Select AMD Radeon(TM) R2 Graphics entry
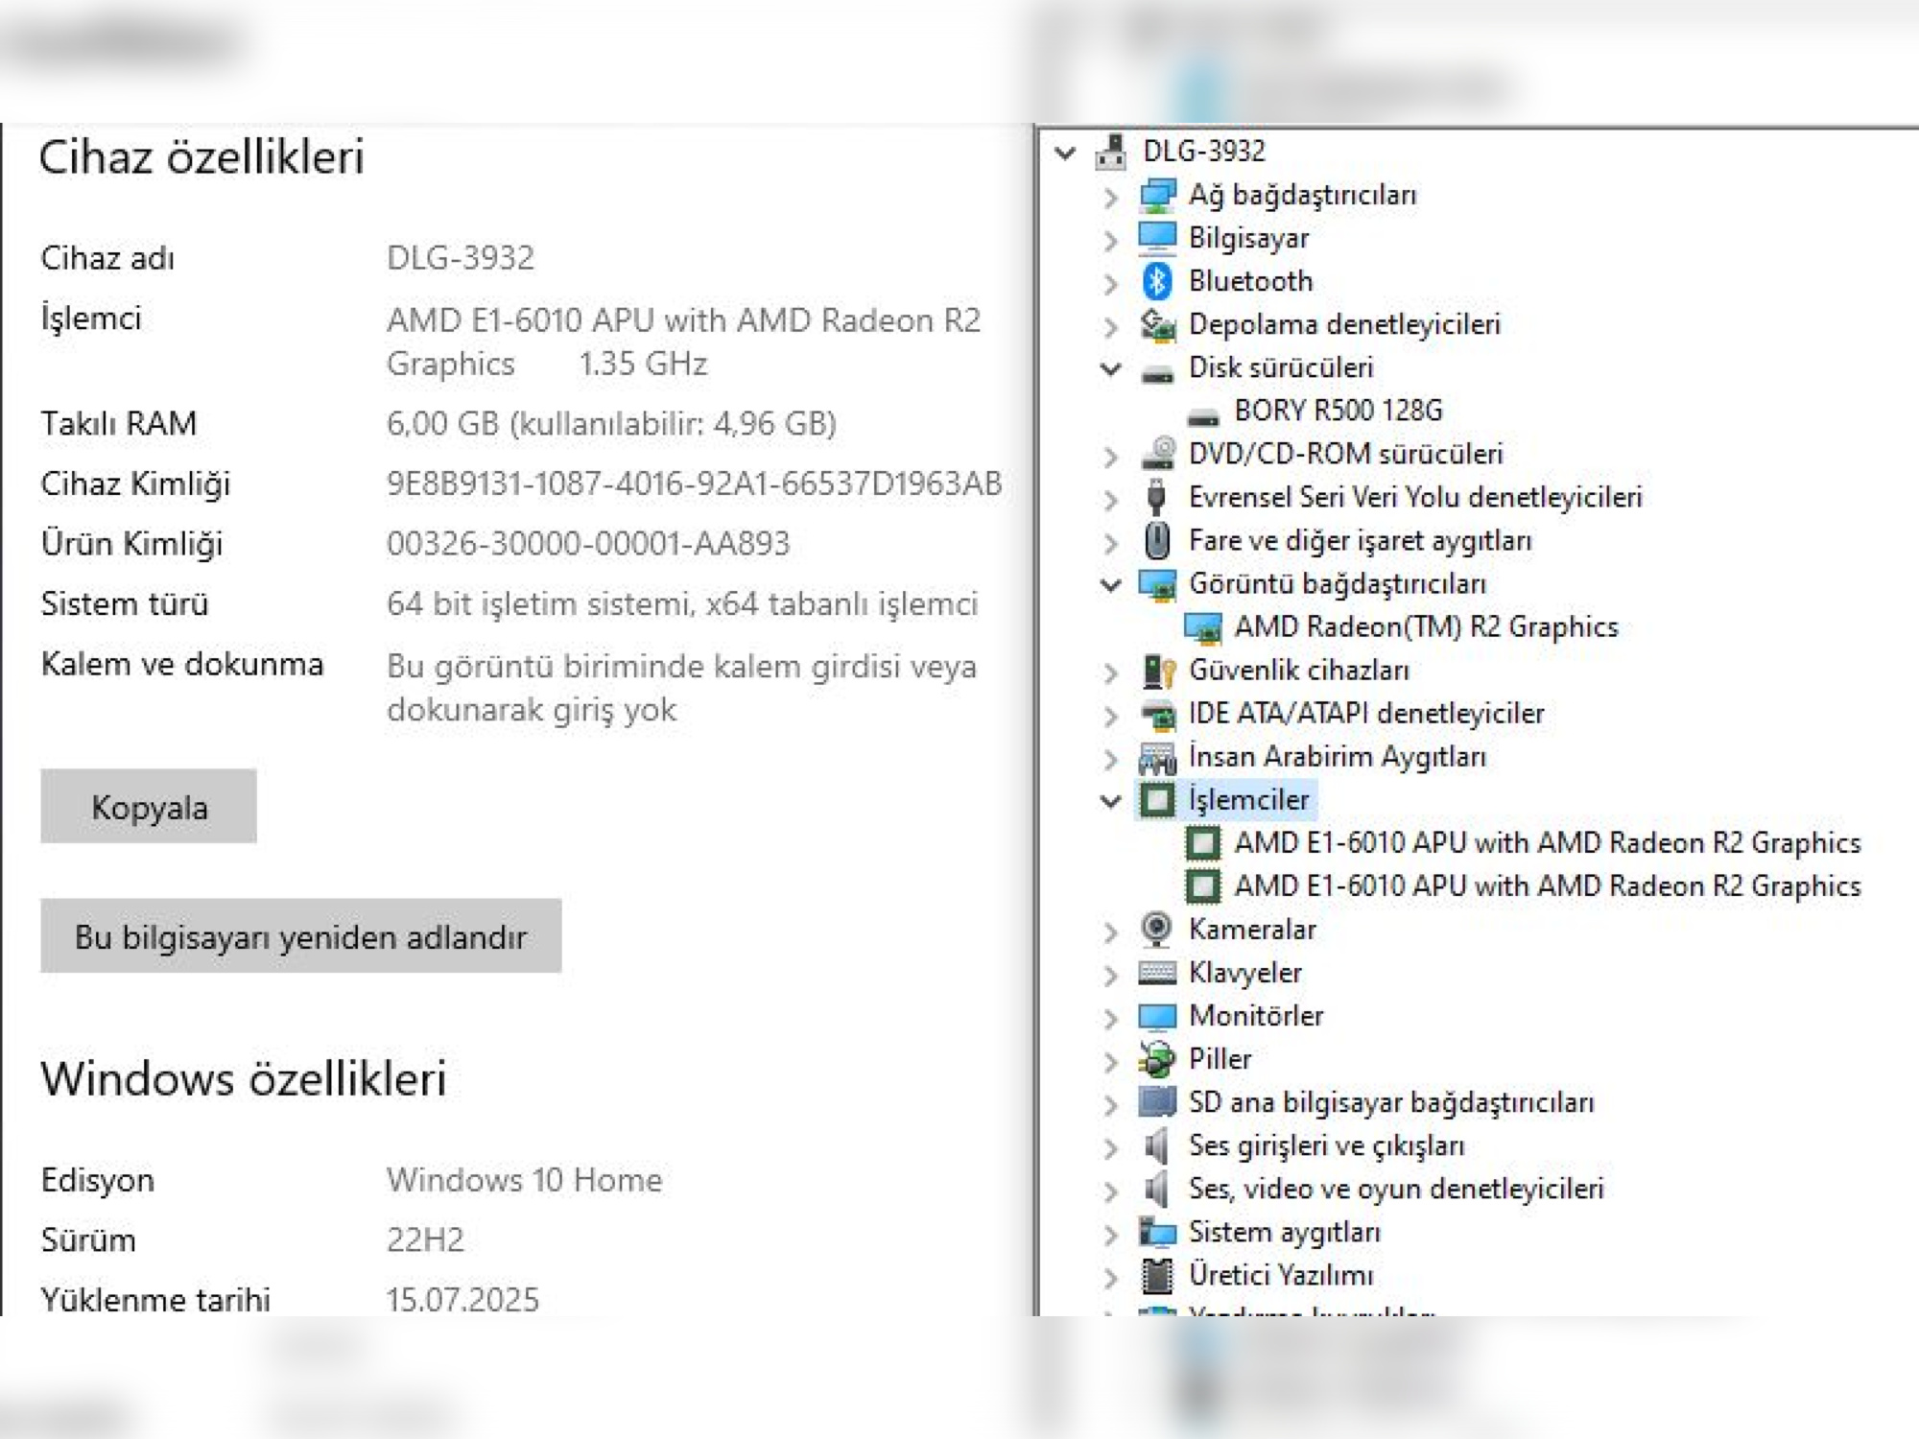The height and width of the screenshot is (1439, 1919). pyautogui.click(x=1426, y=626)
